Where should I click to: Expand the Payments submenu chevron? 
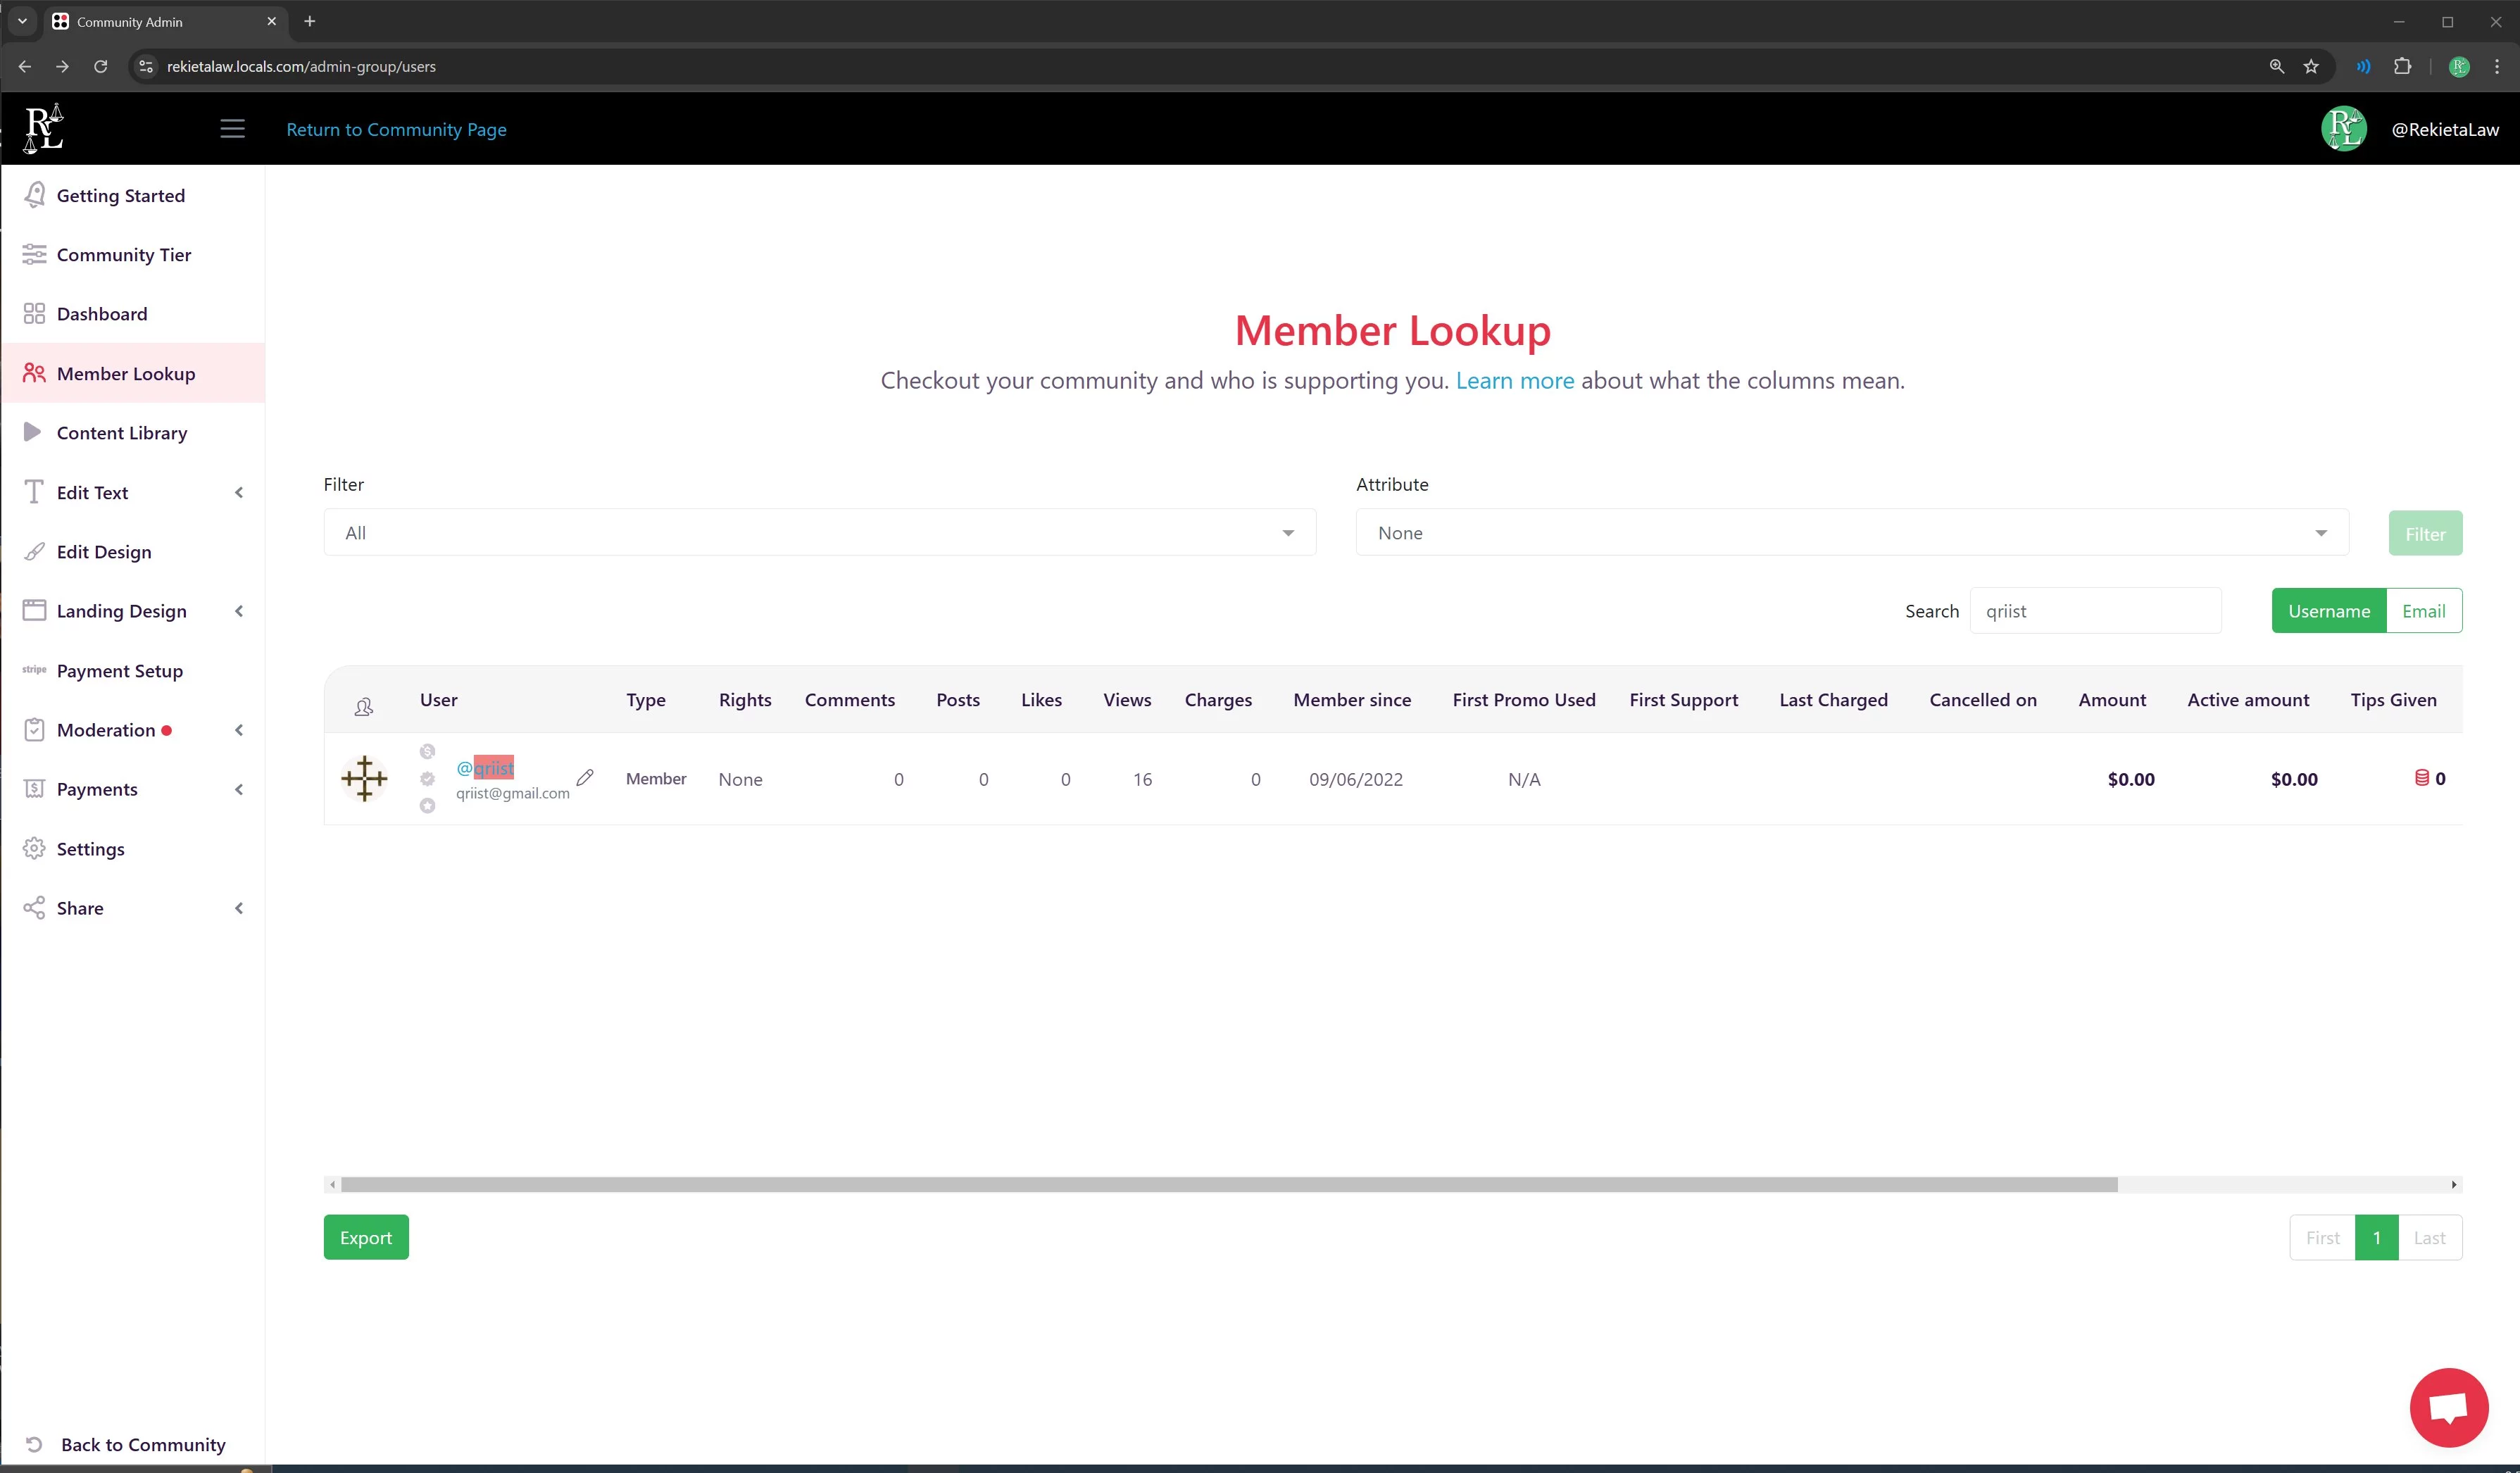click(239, 789)
